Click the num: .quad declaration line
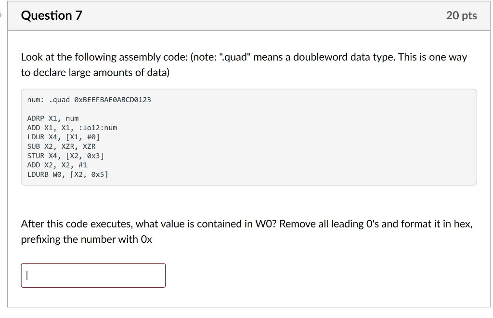This screenshot has height=318, width=493. tap(89, 99)
